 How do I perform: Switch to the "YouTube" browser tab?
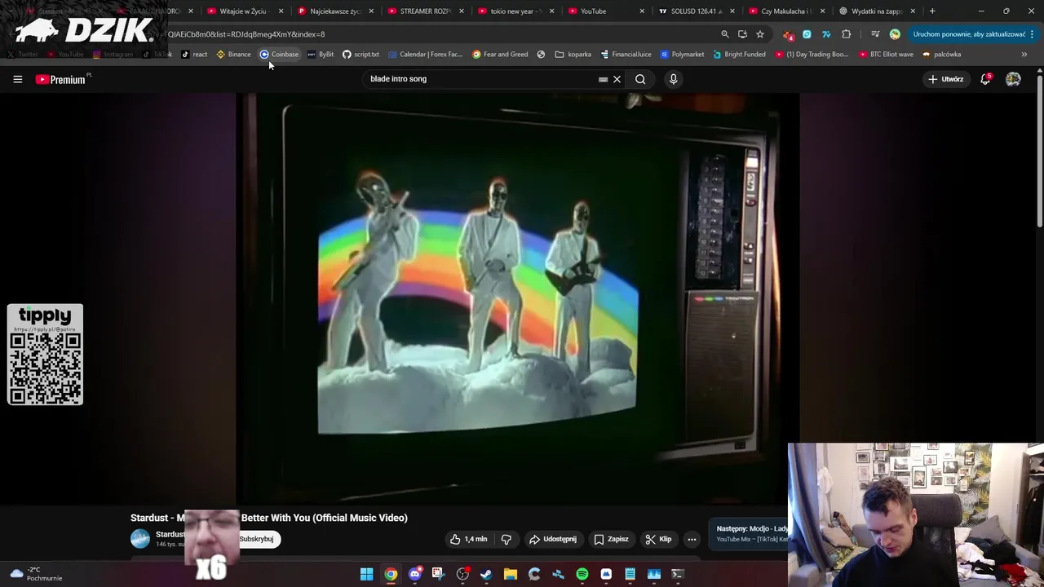[605, 11]
